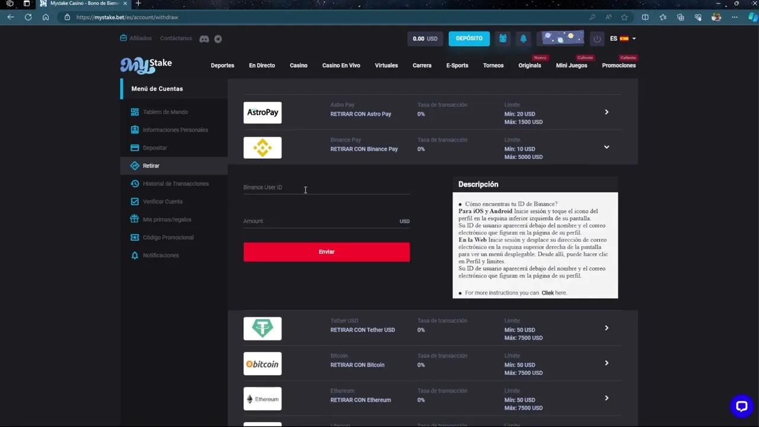Viewport: 759px width, 427px height.
Task: Open the E-Sports section
Action: click(x=457, y=65)
